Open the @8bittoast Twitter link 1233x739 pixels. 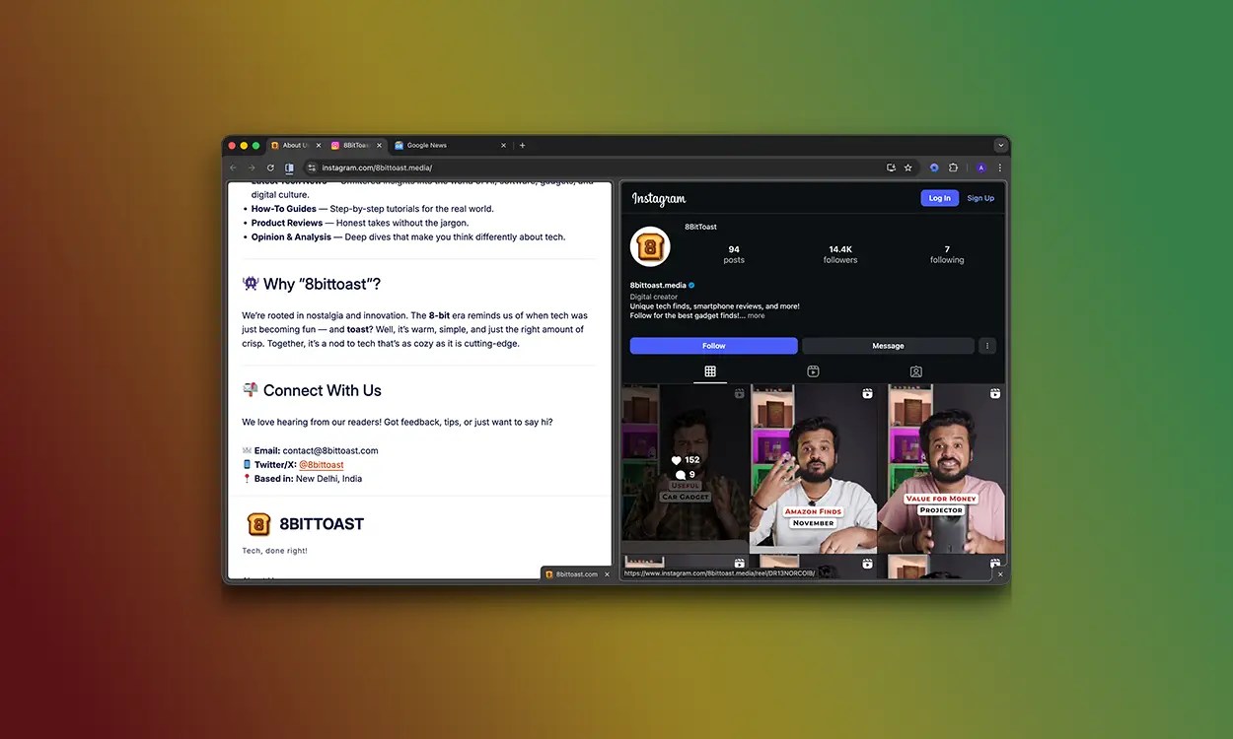pyautogui.click(x=323, y=464)
